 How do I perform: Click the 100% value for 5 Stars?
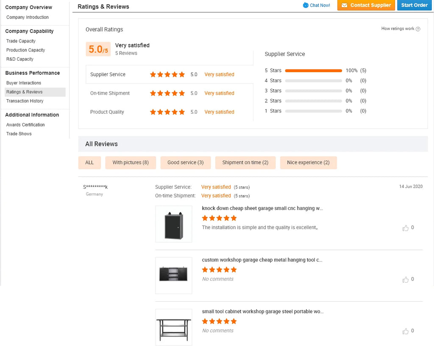click(x=351, y=71)
